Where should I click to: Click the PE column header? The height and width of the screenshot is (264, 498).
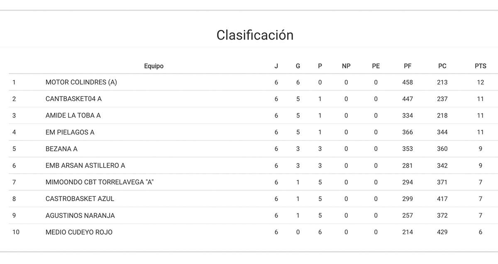pos(376,66)
